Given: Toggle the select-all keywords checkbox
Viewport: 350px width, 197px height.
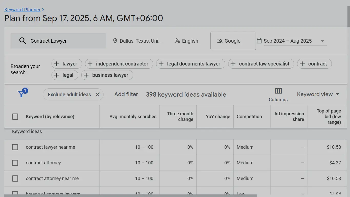Looking at the screenshot, I should point(15,116).
